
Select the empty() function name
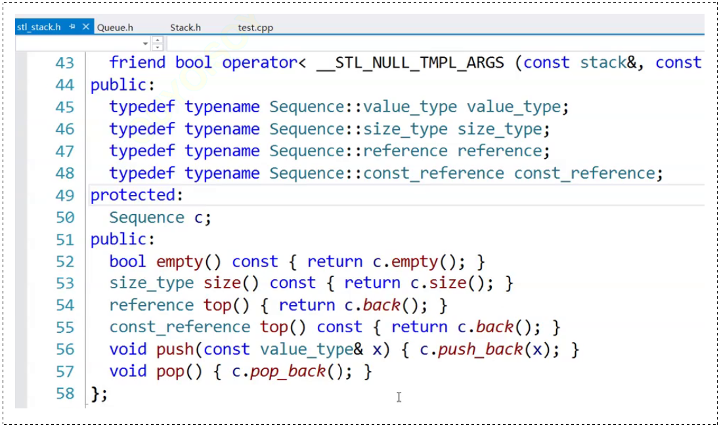[179, 261]
